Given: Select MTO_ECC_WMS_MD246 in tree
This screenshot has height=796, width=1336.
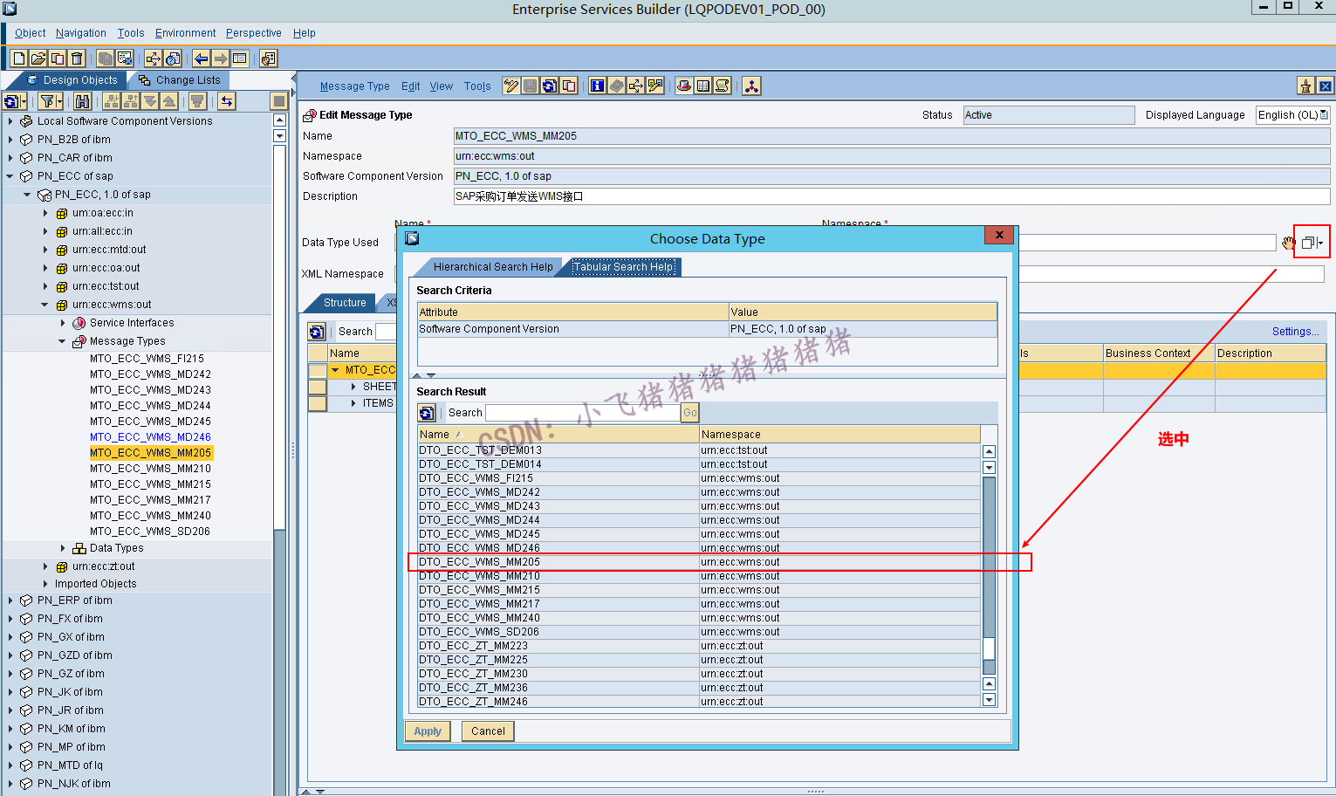Looking at the screenshot, I should tap(150, 437).
